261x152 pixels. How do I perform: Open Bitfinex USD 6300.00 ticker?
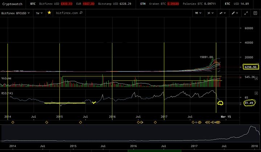coord(56,4)
